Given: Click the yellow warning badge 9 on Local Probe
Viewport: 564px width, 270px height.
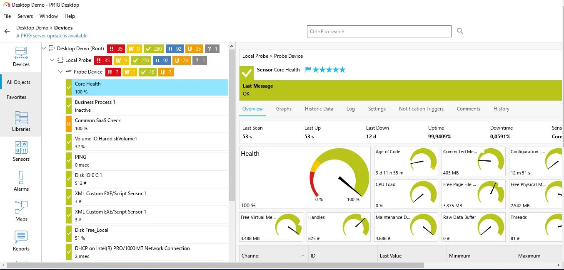Looking at the screenshot, I should pos(121,60).
